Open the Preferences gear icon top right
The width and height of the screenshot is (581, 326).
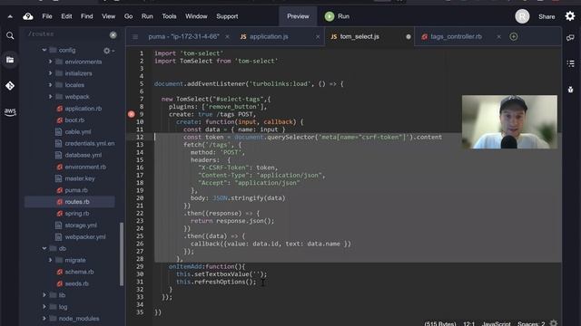pos(570,16)
